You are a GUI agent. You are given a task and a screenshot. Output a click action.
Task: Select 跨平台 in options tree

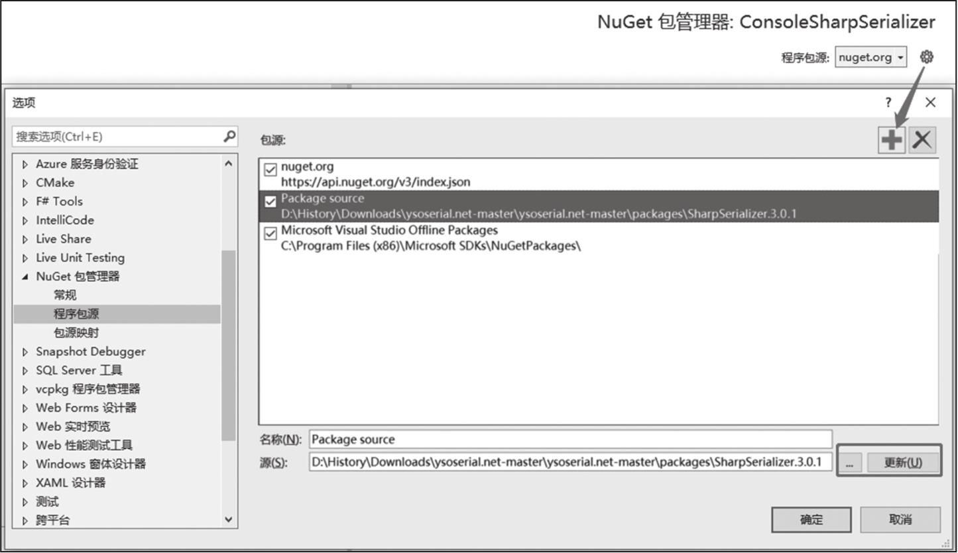[x=52, y=521]
